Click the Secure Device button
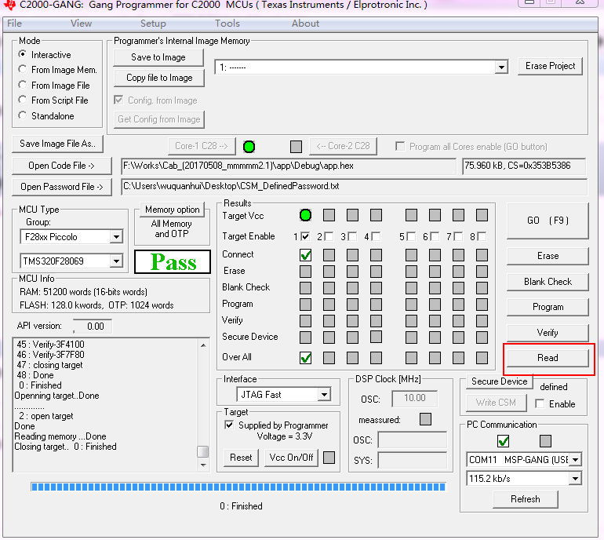The image size is (604, 540). [x=500, y=381]
